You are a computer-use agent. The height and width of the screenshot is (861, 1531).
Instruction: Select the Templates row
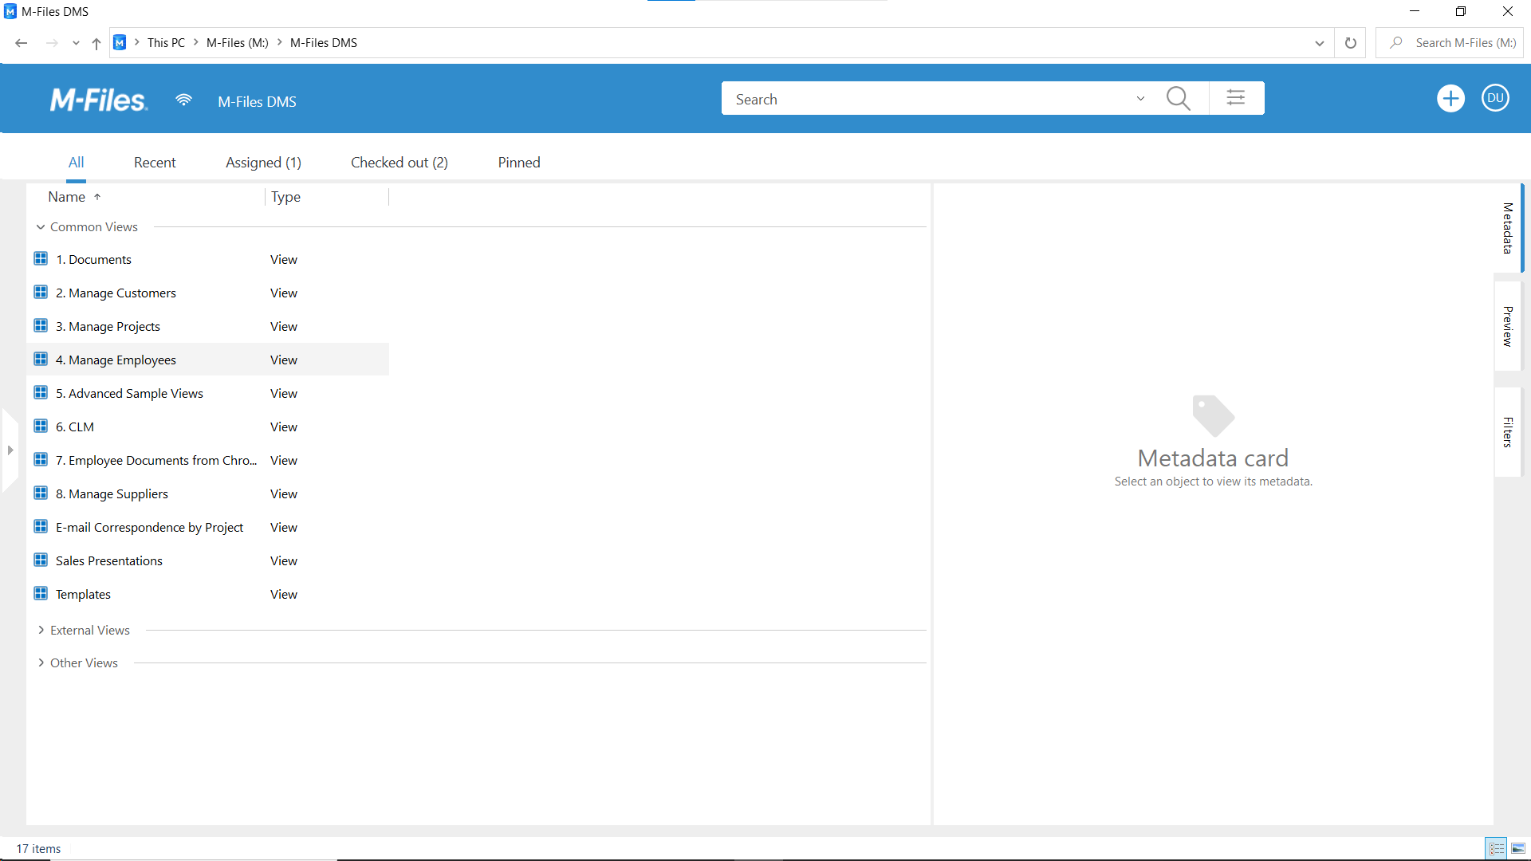coord(208,594)
